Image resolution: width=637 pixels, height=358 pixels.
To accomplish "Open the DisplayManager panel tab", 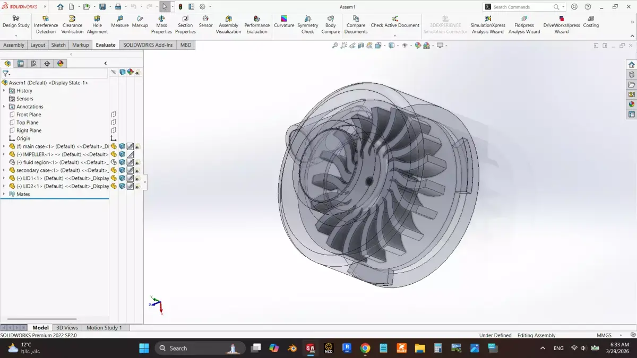I will (61, 64).
